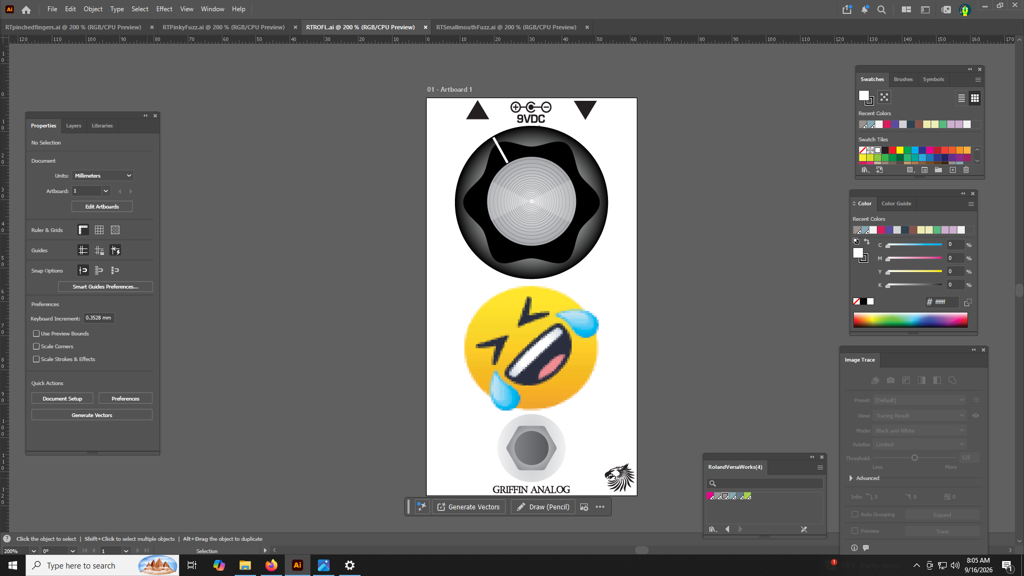Screen dimensions: 1024x576
Task: Toggle smart guides icon in Guides
Action: point(115,250)
